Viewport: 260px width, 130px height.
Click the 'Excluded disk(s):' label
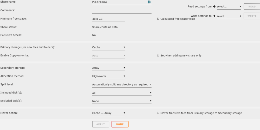(x=11, y=101)
